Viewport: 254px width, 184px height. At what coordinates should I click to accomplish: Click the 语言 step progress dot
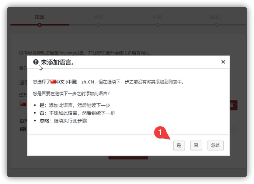(40, 25)
